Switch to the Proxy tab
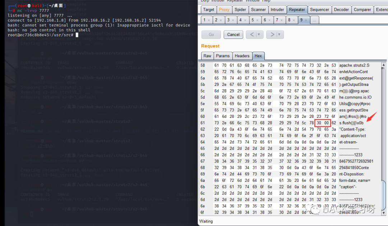The image size is (388, 226). click(224, 10)
